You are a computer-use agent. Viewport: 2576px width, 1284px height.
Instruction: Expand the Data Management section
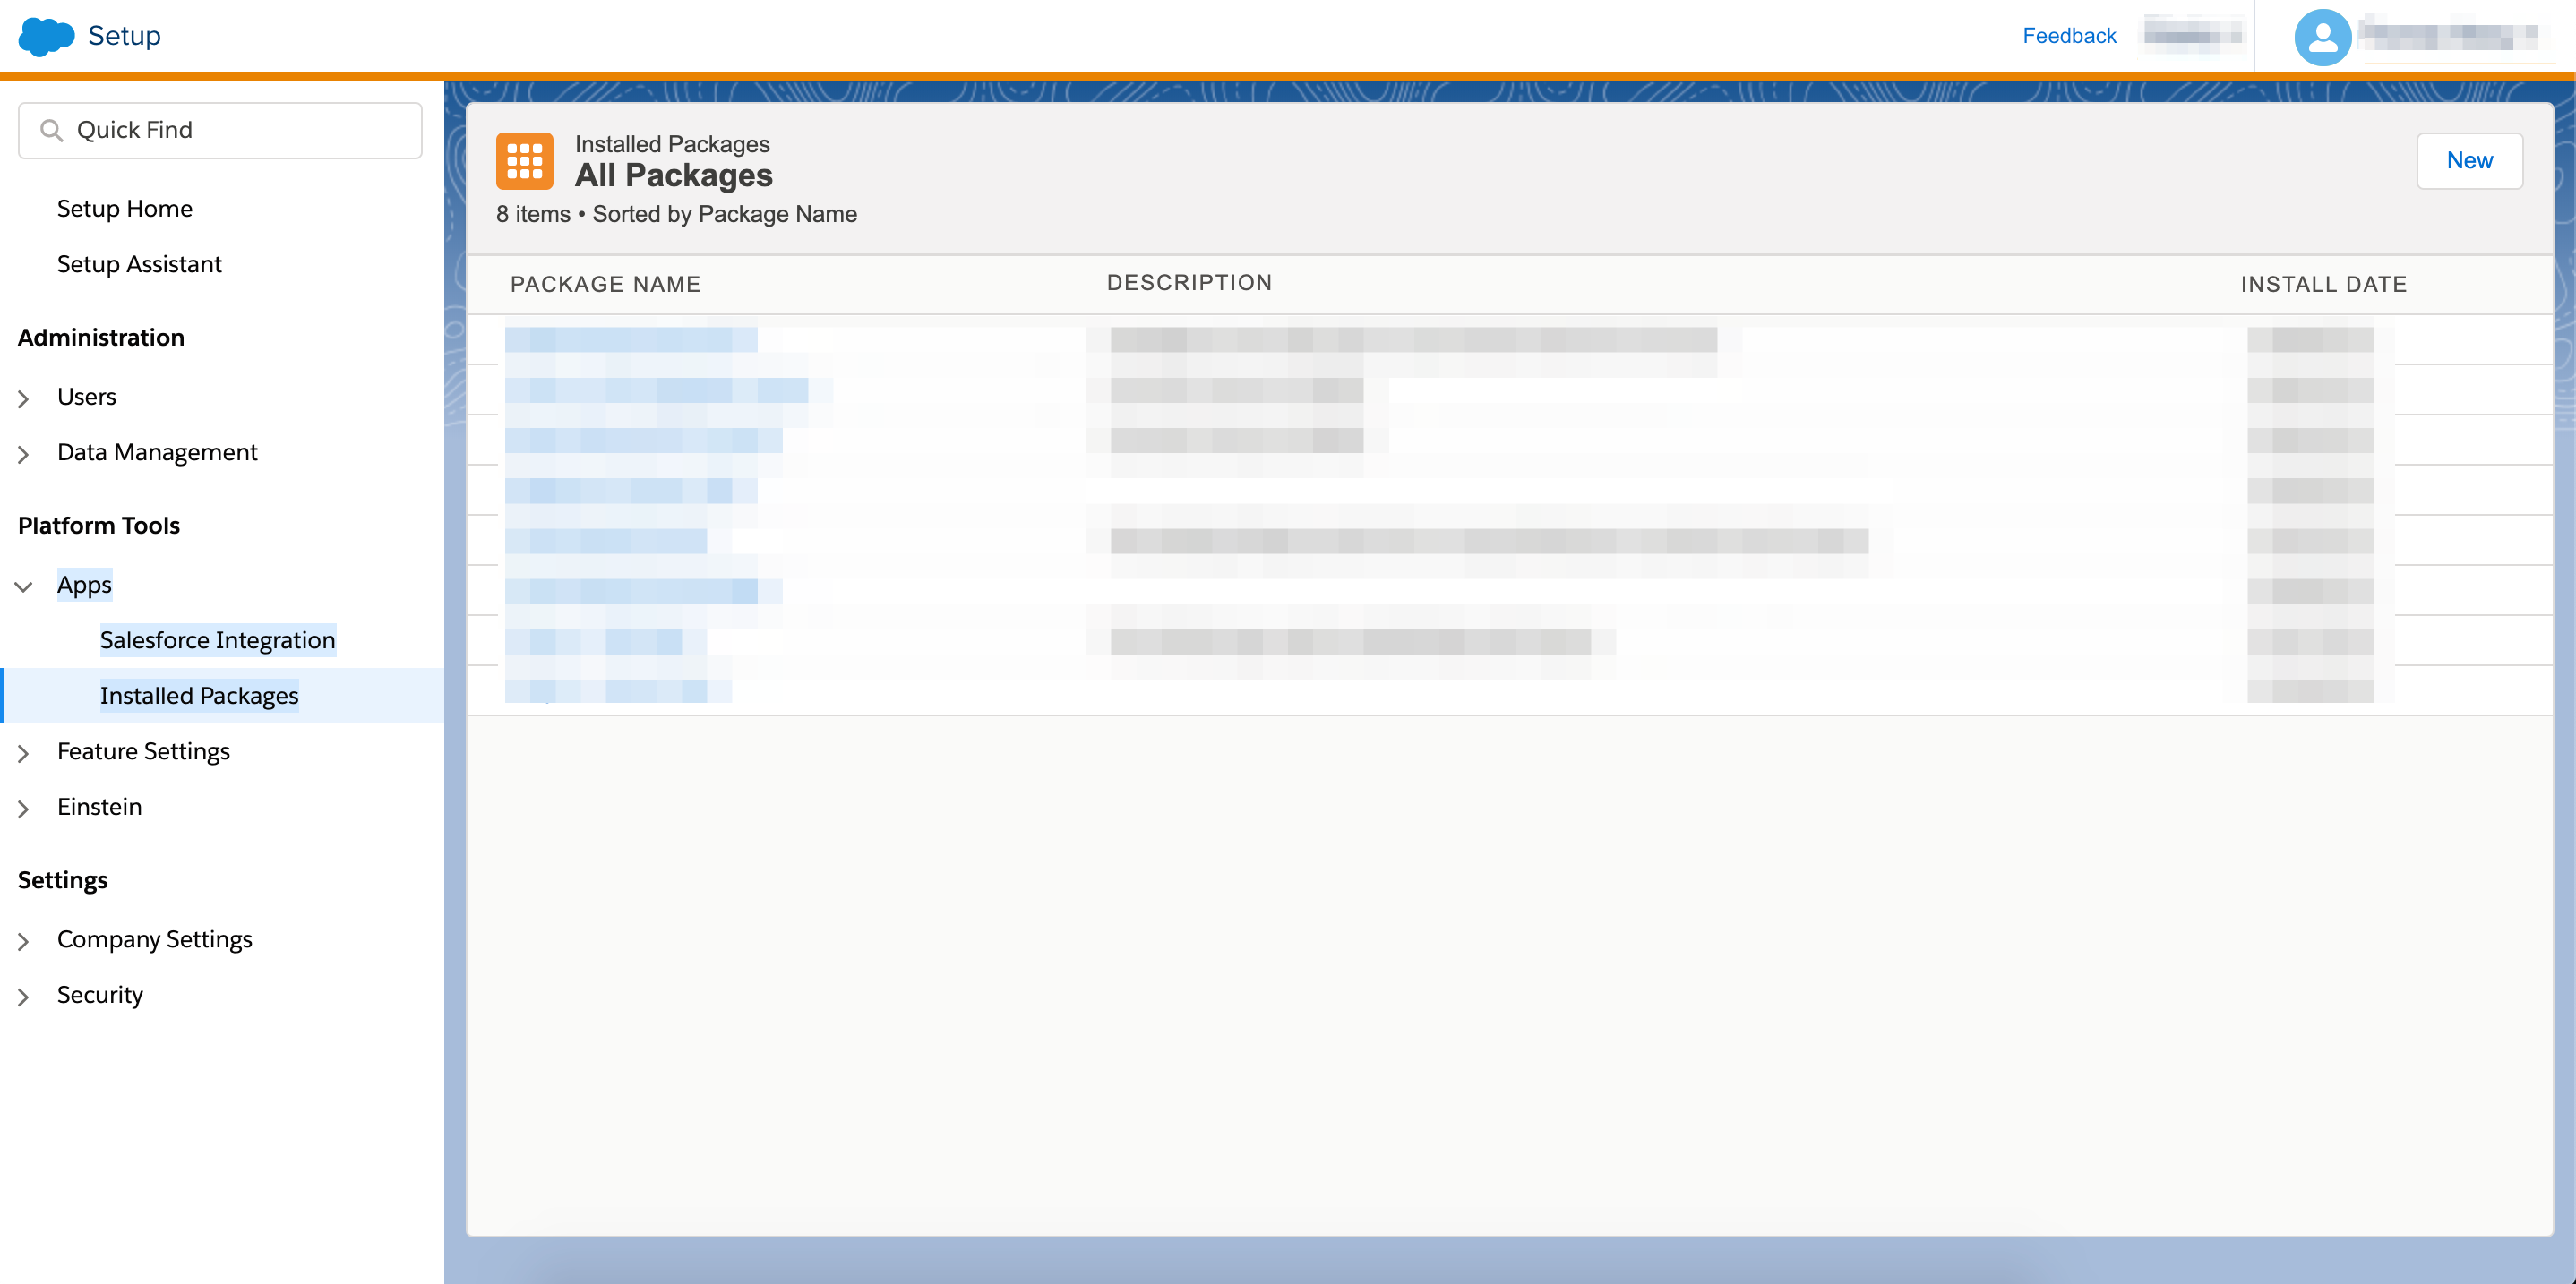coord(24,453)
